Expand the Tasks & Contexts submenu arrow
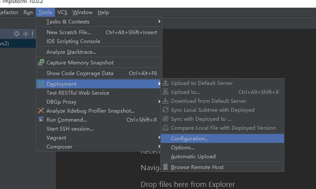Image resolution: width=316 pixels, height=189 pixels. 159,21
